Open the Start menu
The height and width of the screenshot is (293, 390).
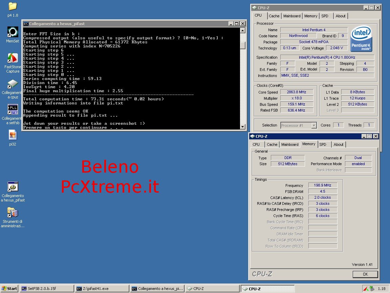tap(9, 289)
